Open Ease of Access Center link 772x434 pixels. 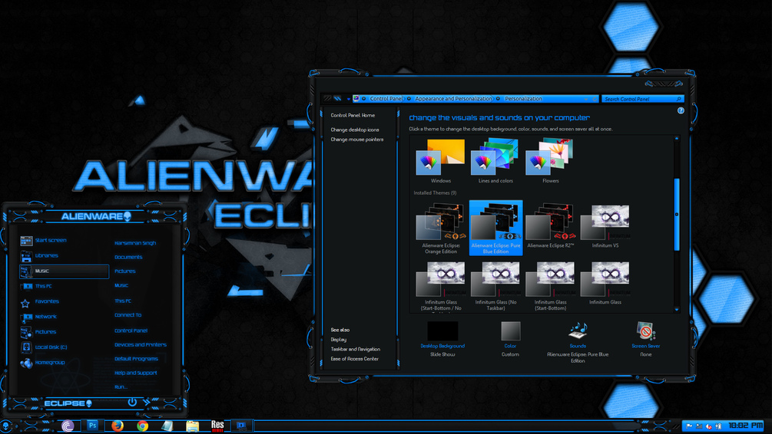[354, 359]
